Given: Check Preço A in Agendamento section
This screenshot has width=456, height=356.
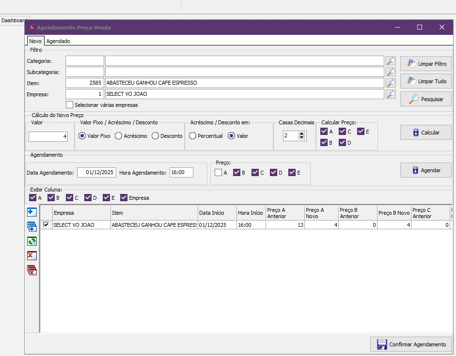Looking at the screenshot, I should [219, 173].
